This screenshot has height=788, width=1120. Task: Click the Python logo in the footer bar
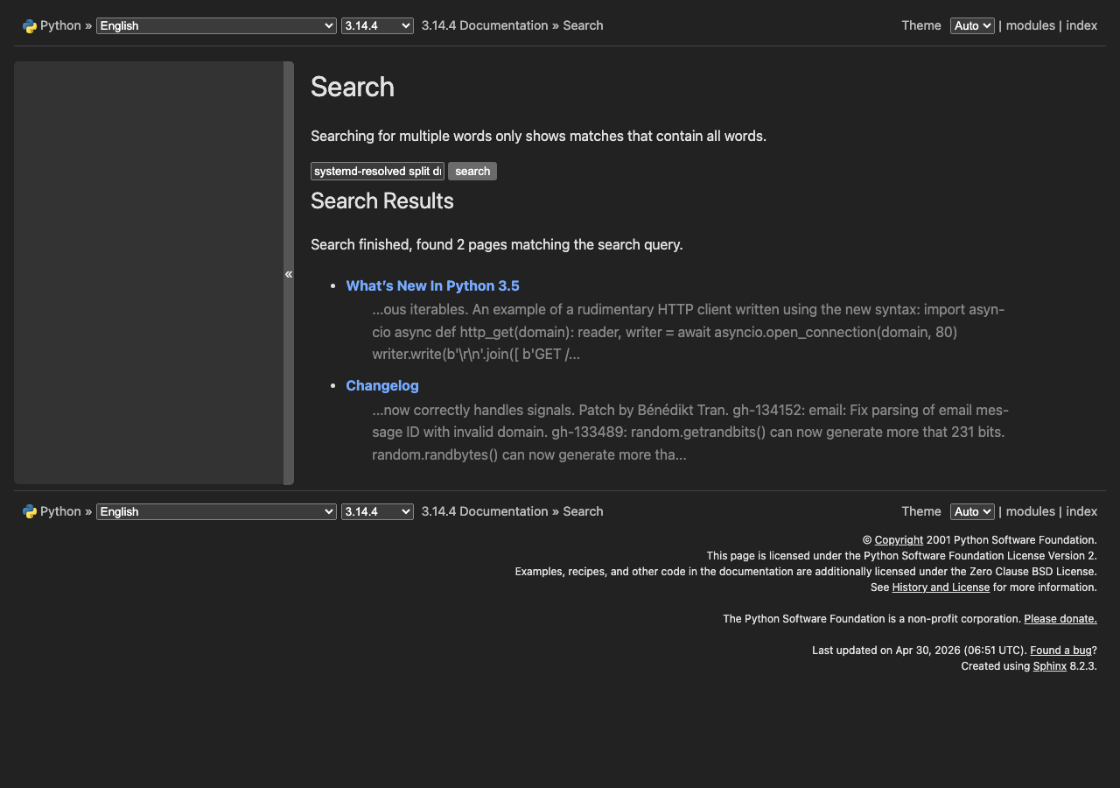point(29,510)
